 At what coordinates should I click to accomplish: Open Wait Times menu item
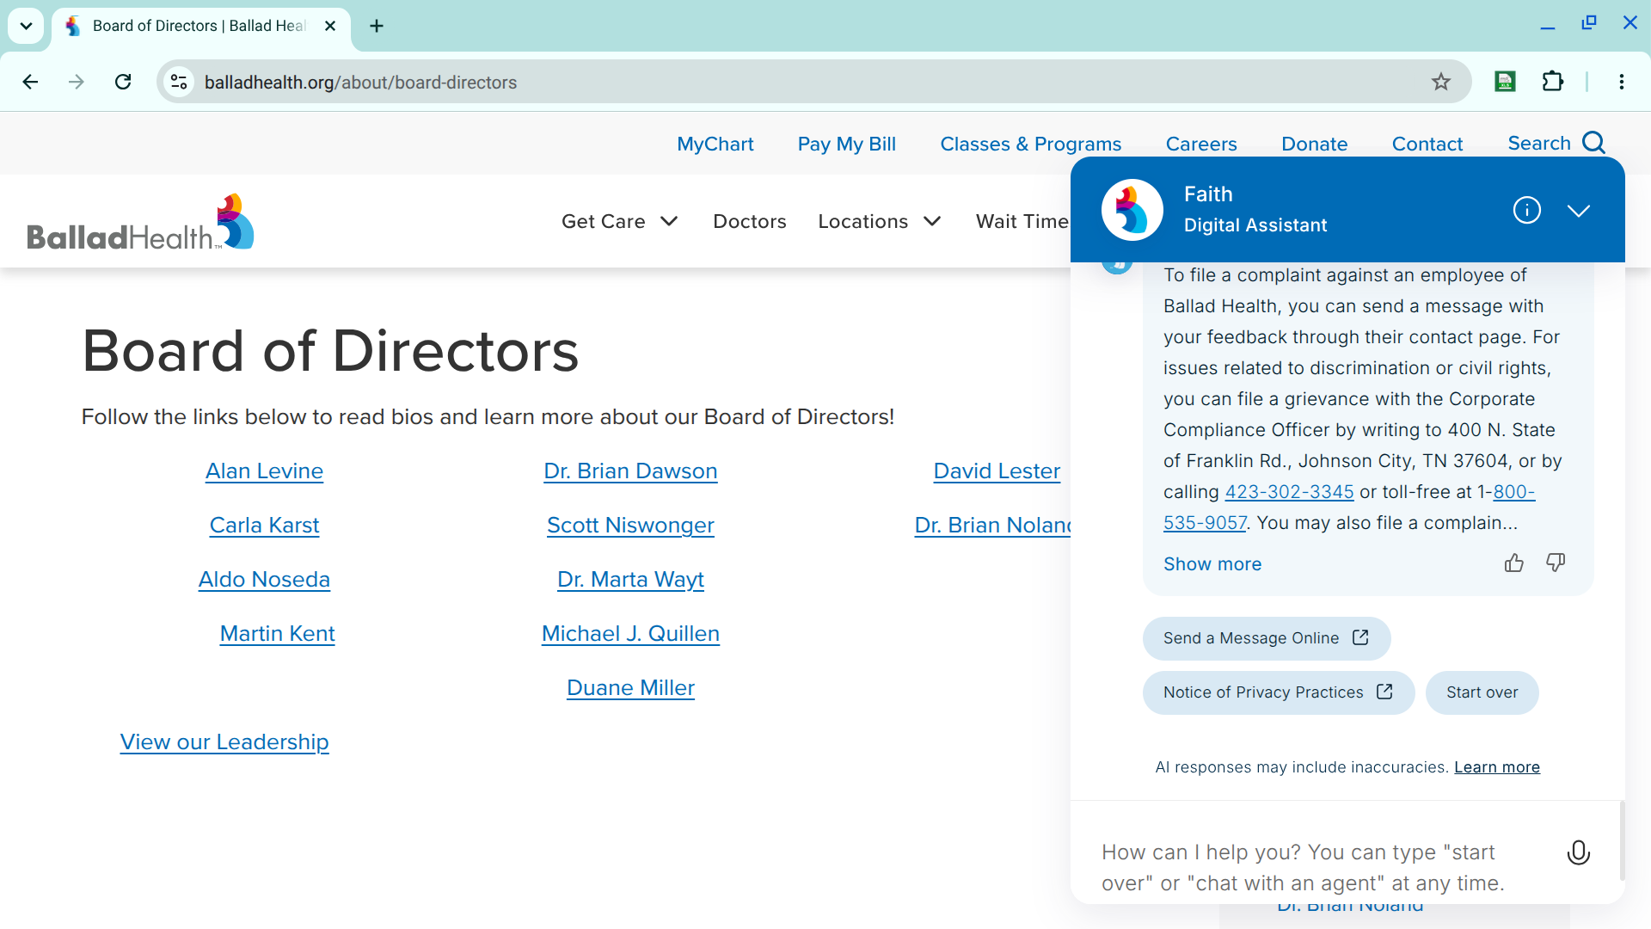coord(1022,221)
